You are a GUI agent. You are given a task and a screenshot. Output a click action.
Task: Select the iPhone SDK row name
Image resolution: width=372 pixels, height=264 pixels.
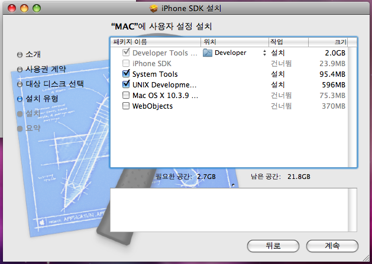point(152,64)
